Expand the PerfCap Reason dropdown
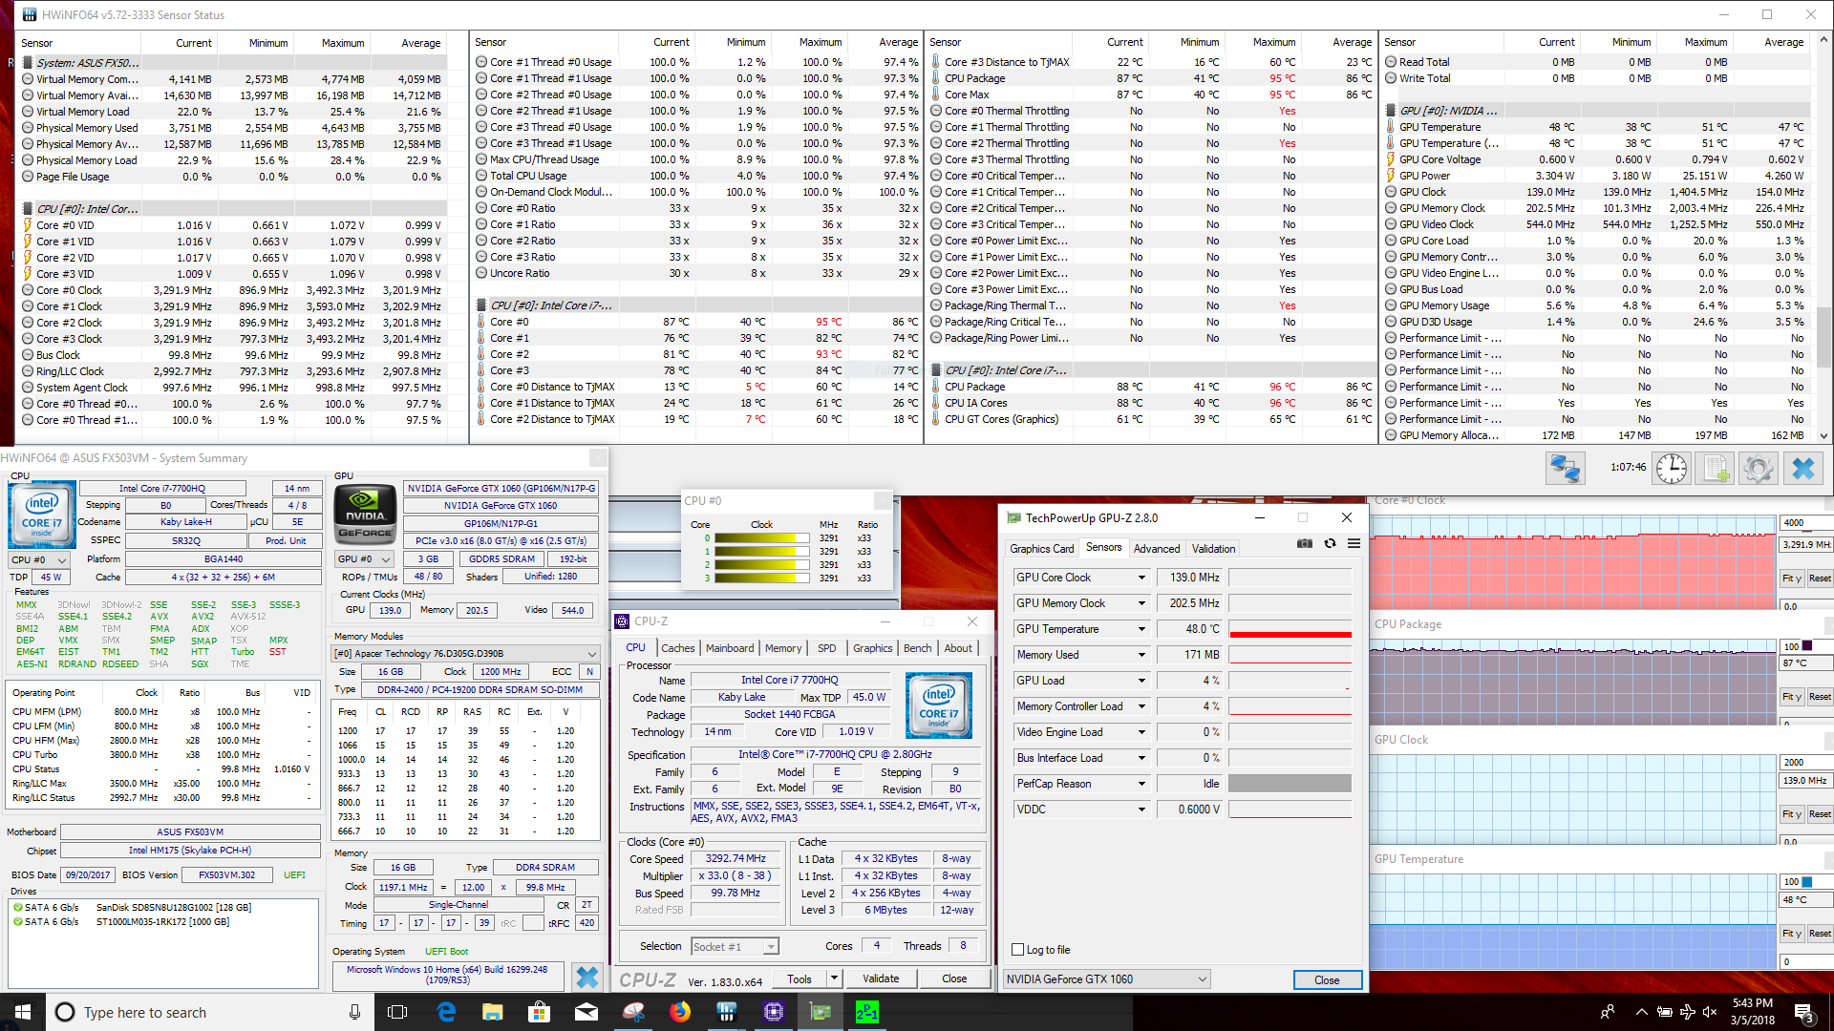Screen dimensions: 1834x1031 pos(1141,784)
